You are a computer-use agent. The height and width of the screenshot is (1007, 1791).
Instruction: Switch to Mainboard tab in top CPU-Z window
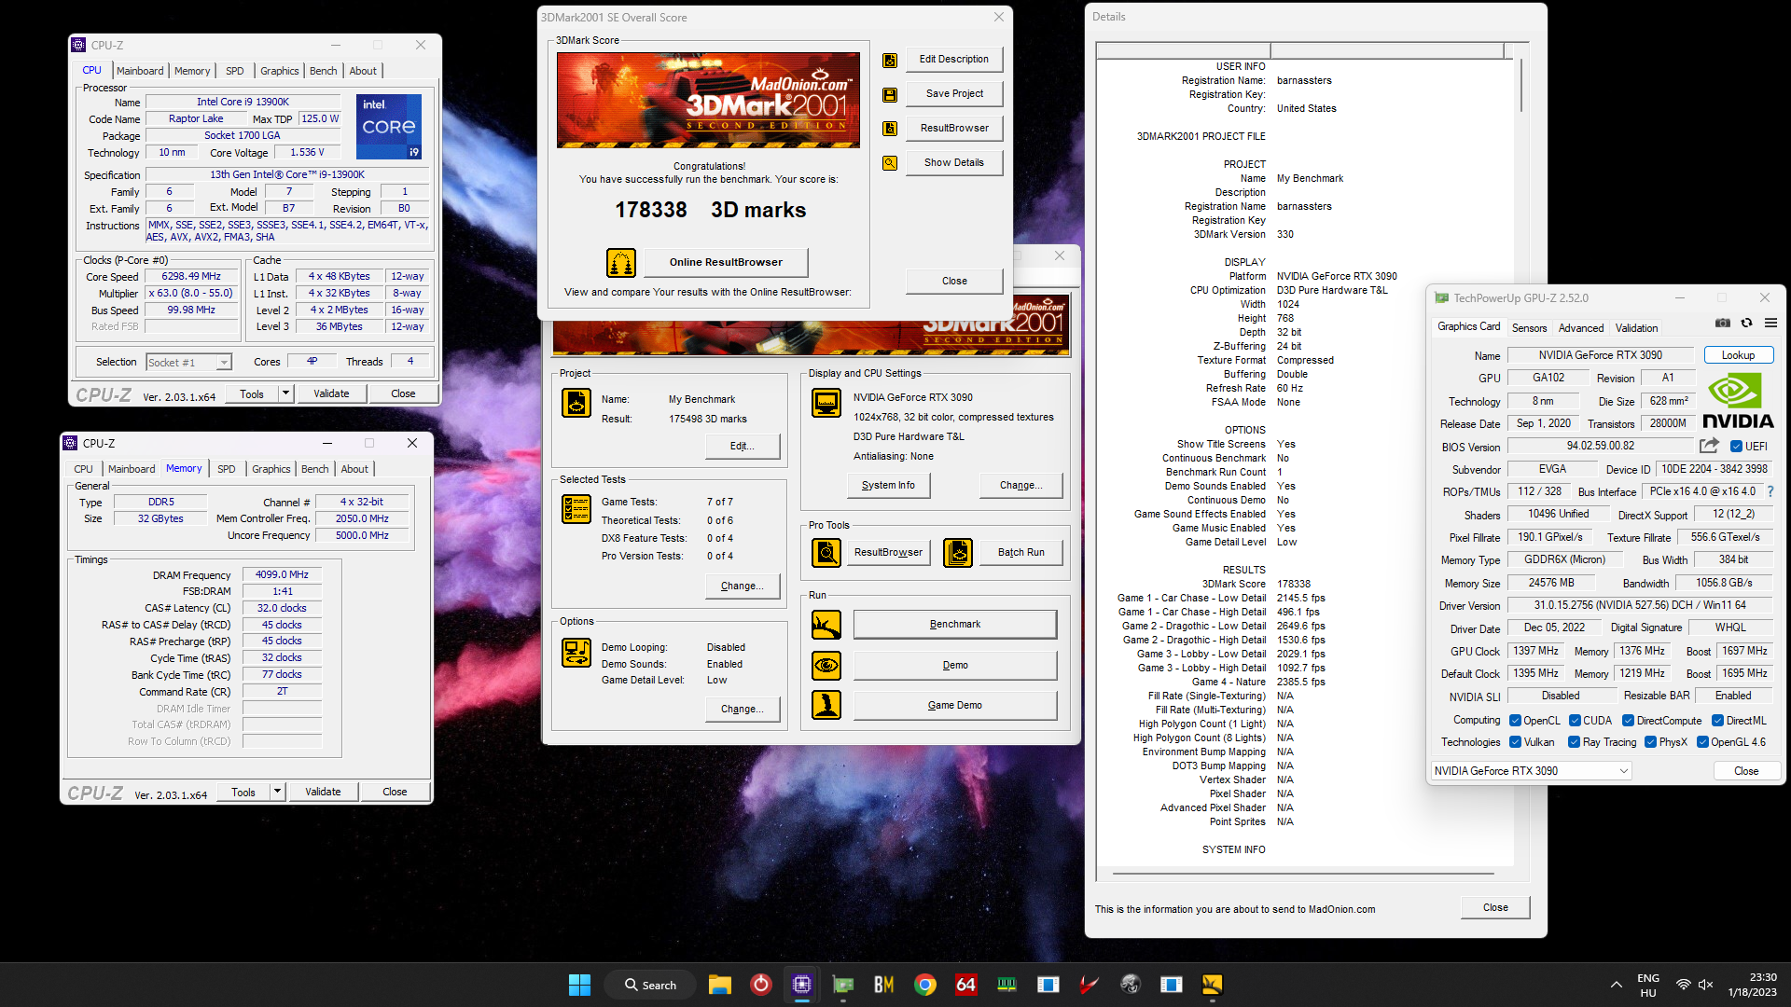coord(140,71)
